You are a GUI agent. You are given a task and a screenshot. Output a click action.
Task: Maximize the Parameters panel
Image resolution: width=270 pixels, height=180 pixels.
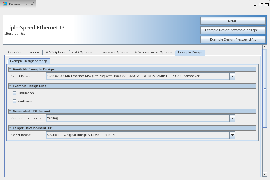click(266, 4)
